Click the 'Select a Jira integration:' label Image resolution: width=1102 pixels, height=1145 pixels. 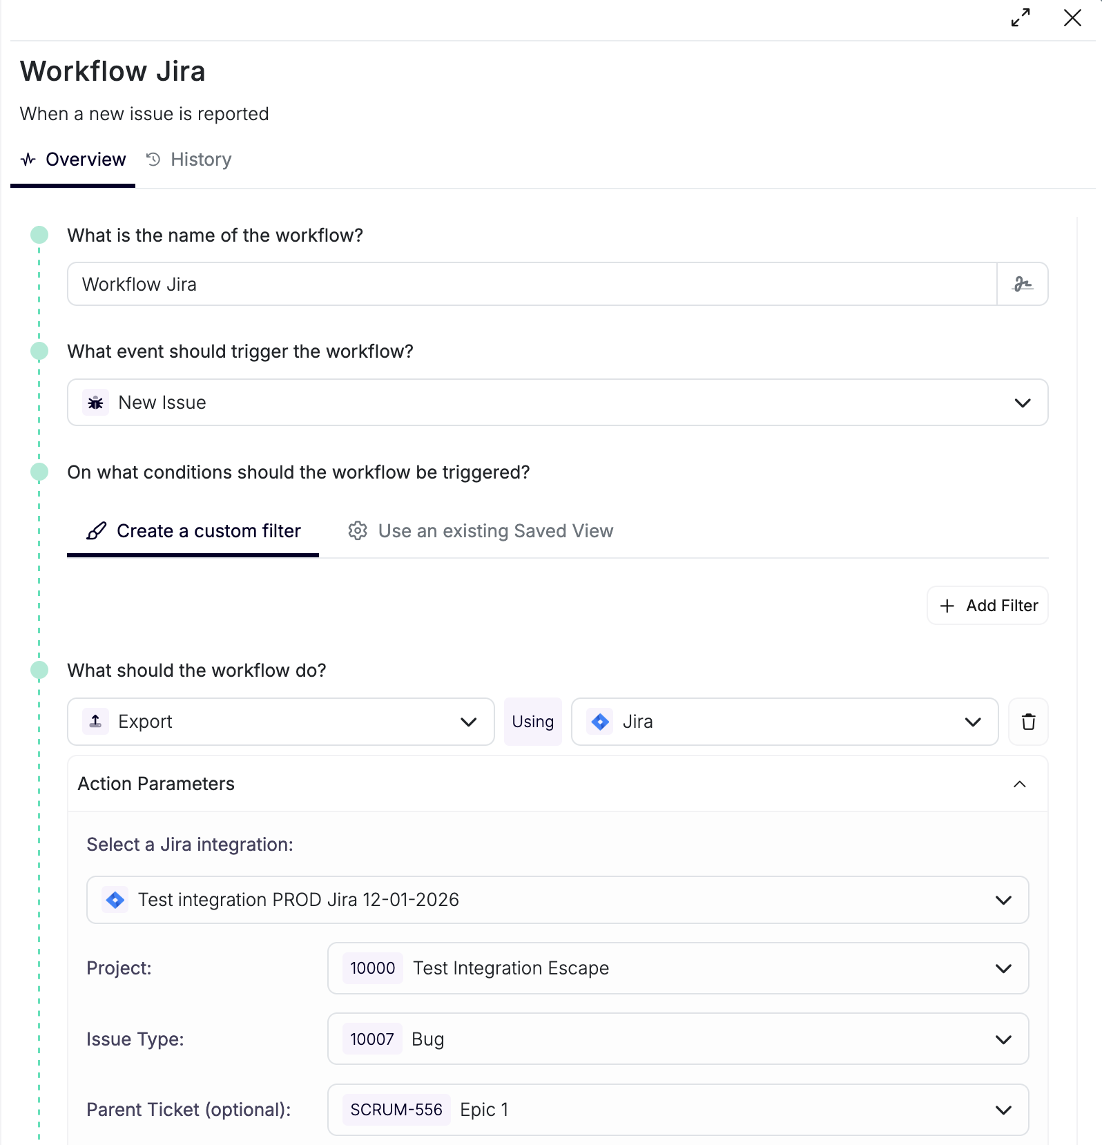[190, 845]
